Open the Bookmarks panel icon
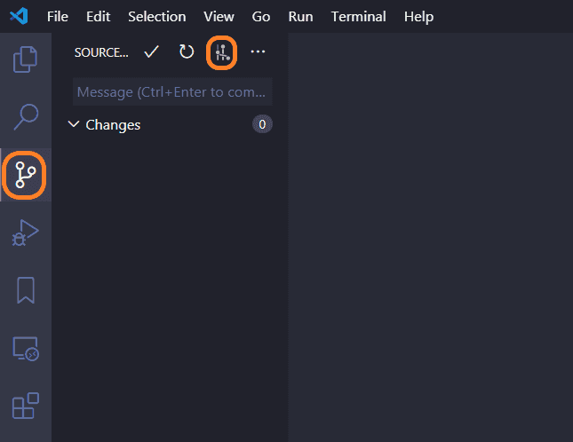Viewport: 573px width, 442px height. (25, 290)
